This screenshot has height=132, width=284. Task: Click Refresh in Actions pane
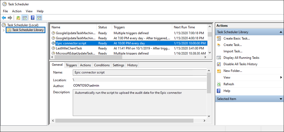[229, 84]
